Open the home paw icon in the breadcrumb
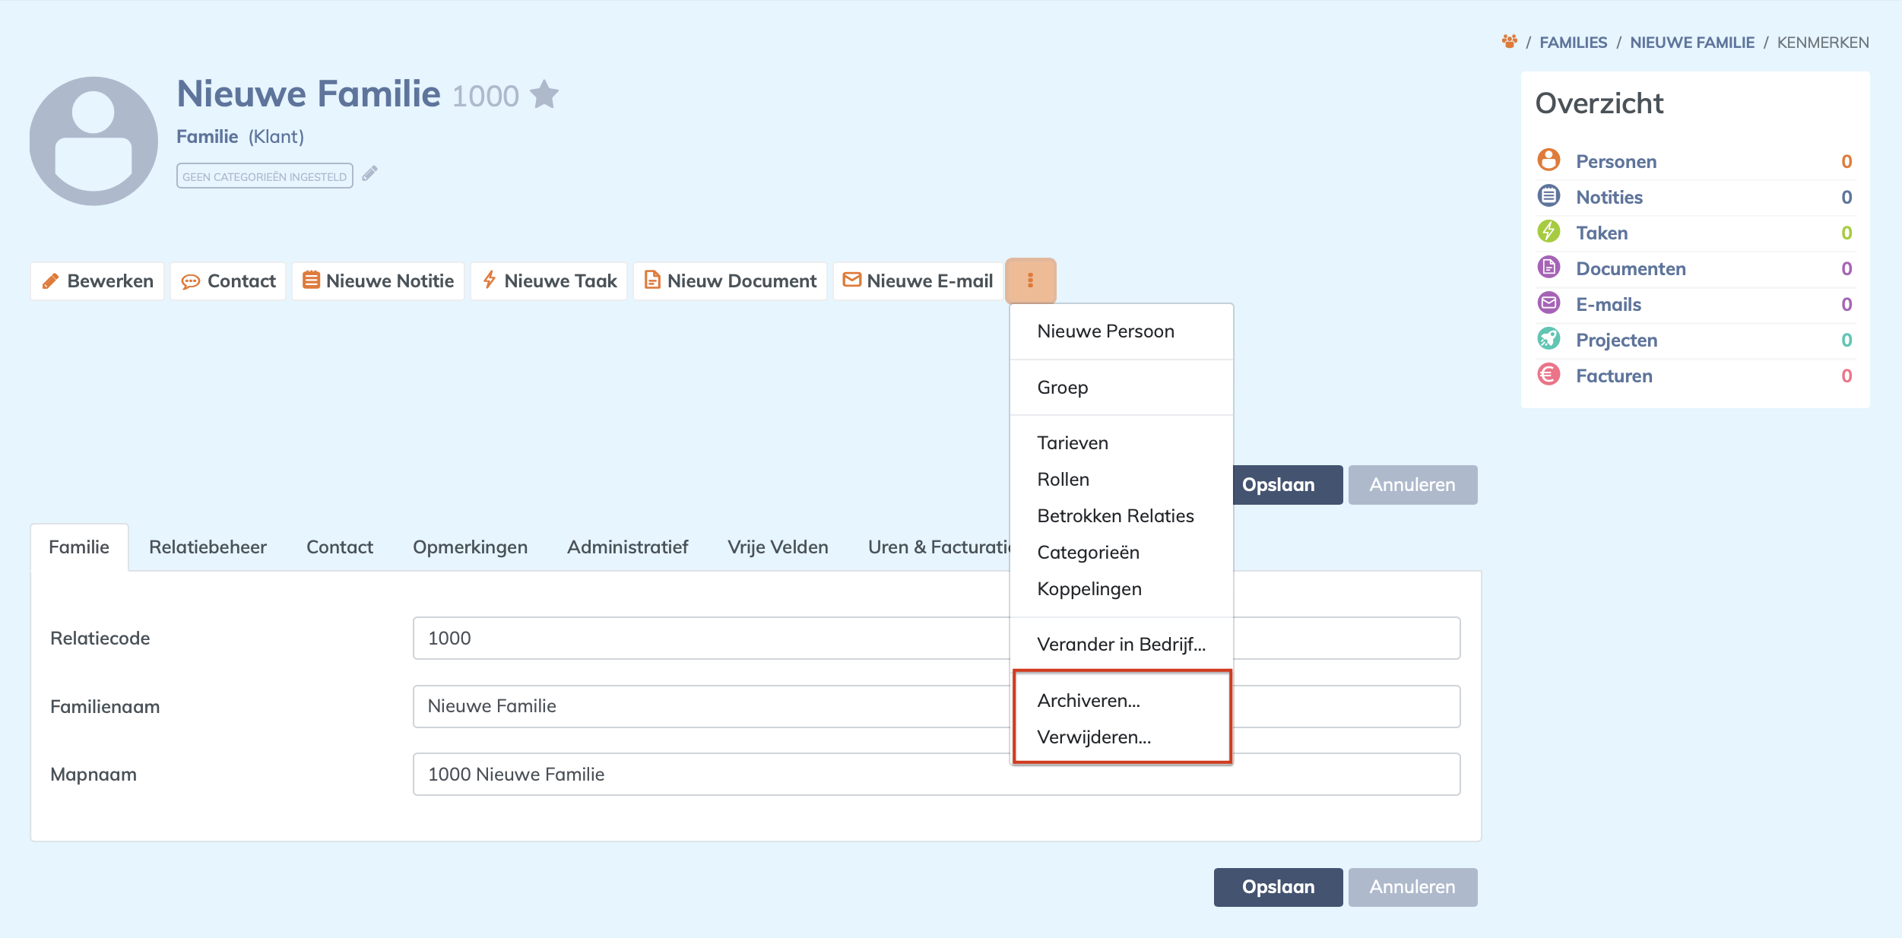Viewport: 1902px width, 938px height. 1509,42
